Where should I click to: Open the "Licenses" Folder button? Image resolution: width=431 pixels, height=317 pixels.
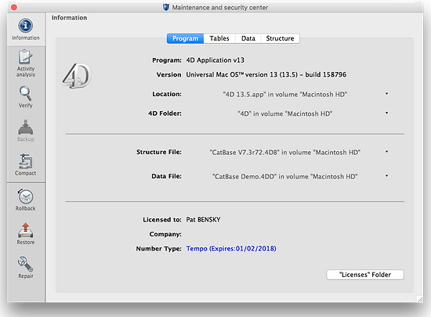(365, 275)
